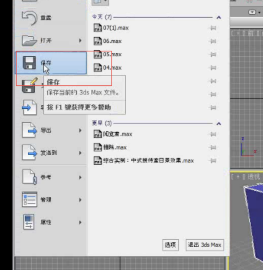Pin 04.max to the recent list
The height and width of the screenshot is (270, 263).
coord(212,67)
